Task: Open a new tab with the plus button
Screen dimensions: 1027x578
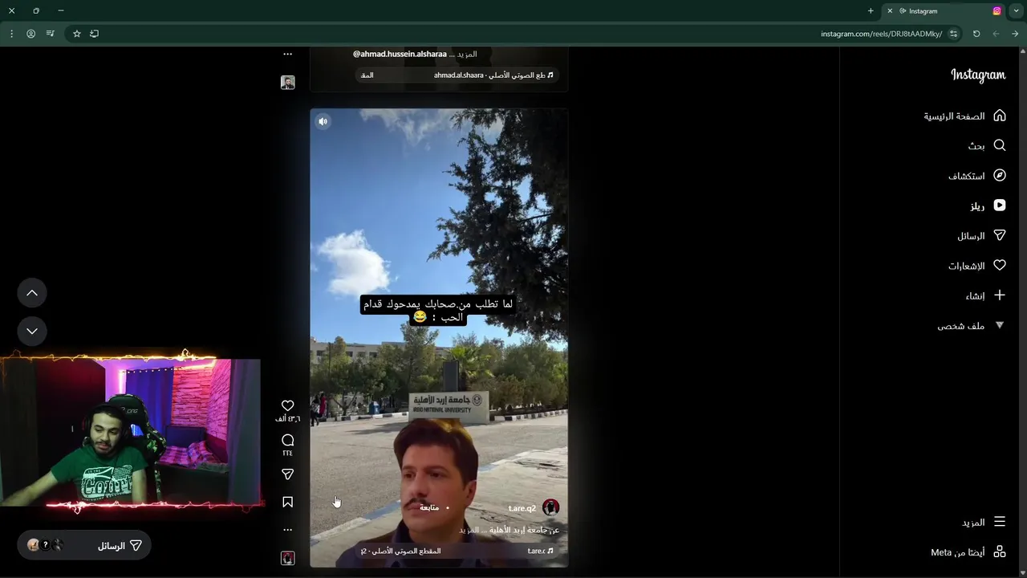Action: pyautogui.click(x=871, y=11)
